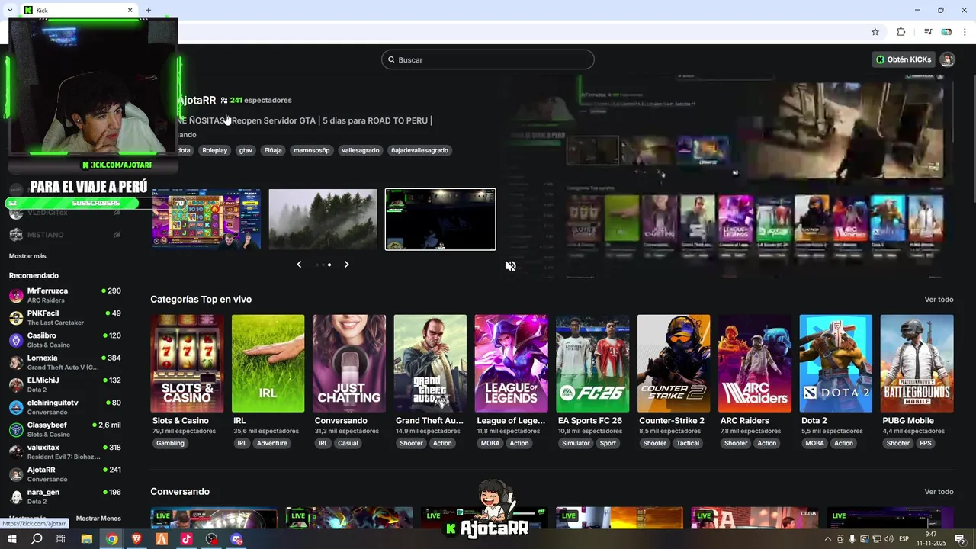Screen dimensions: 976x549
Task: Open the Just Chatting category card
Action: pyautogui.click(x=349, y=364)
